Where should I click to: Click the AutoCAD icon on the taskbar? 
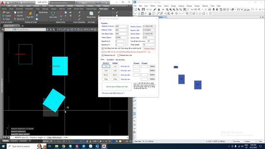pyautogui.click(x=104, y=146)
